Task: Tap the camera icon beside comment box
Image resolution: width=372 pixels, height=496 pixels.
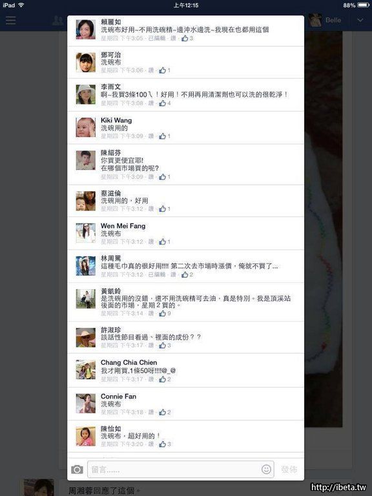Action: click(x=77, y=470)
